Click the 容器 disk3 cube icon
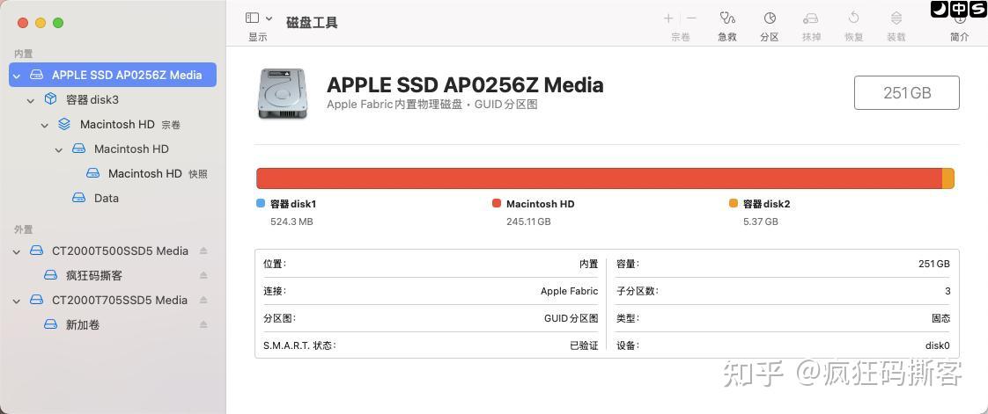Screen dimensions: 988x414 (x=50, y=98)
